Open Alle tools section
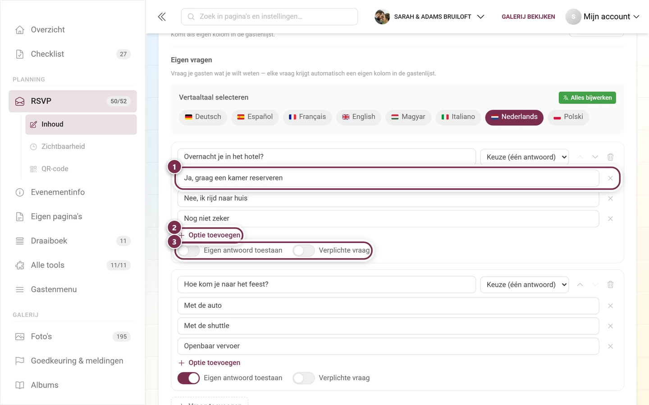 tap(73, 265)
